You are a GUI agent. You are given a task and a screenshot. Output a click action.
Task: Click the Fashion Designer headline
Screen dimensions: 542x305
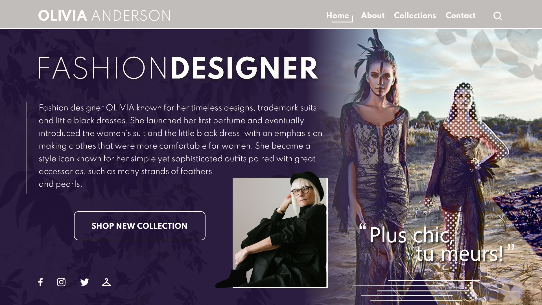point(178,68)
